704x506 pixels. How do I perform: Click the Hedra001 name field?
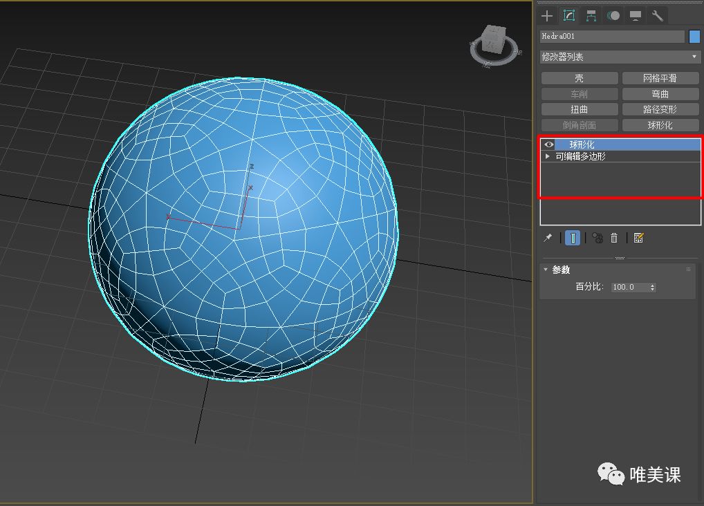click(609, 36)
